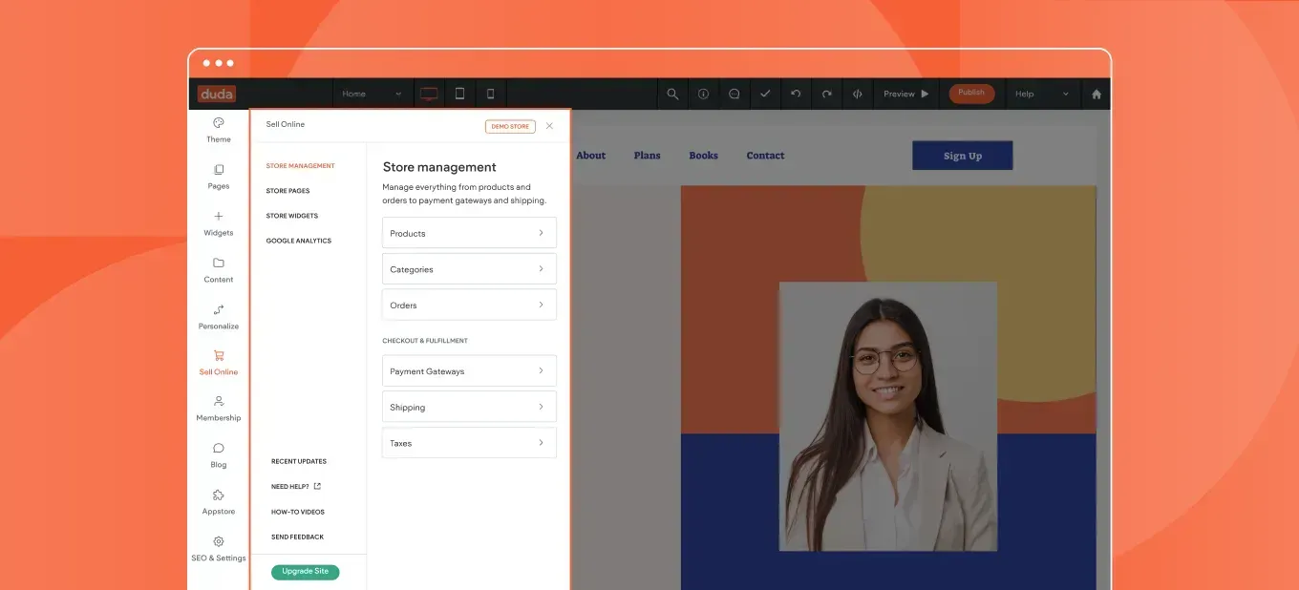Click the Send Feedback link
Screen dimensions: 1299x590
pos(297,537)
